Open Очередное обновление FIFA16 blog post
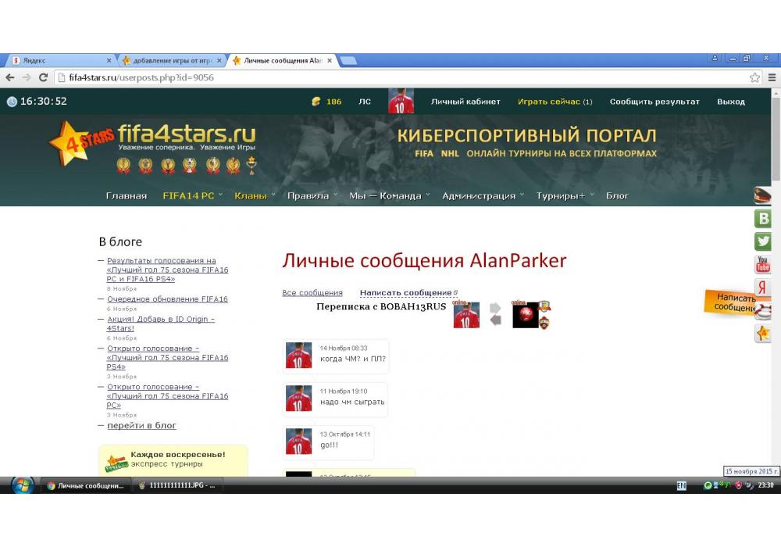 tap(167, 299)
